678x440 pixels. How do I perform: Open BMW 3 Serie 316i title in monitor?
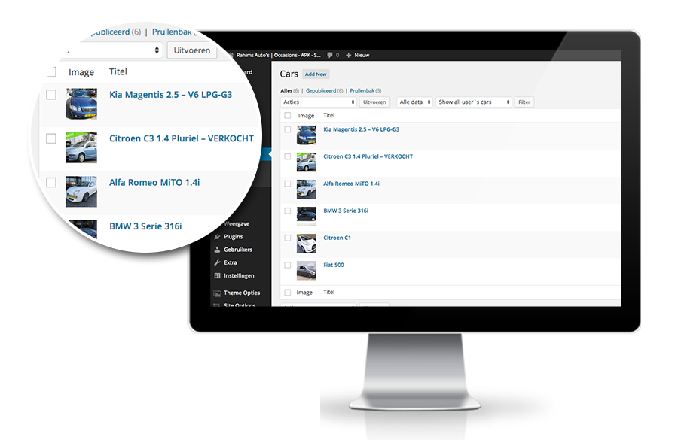346,211
